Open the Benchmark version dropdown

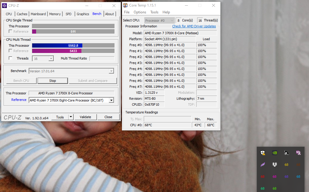tap(111, 71)
